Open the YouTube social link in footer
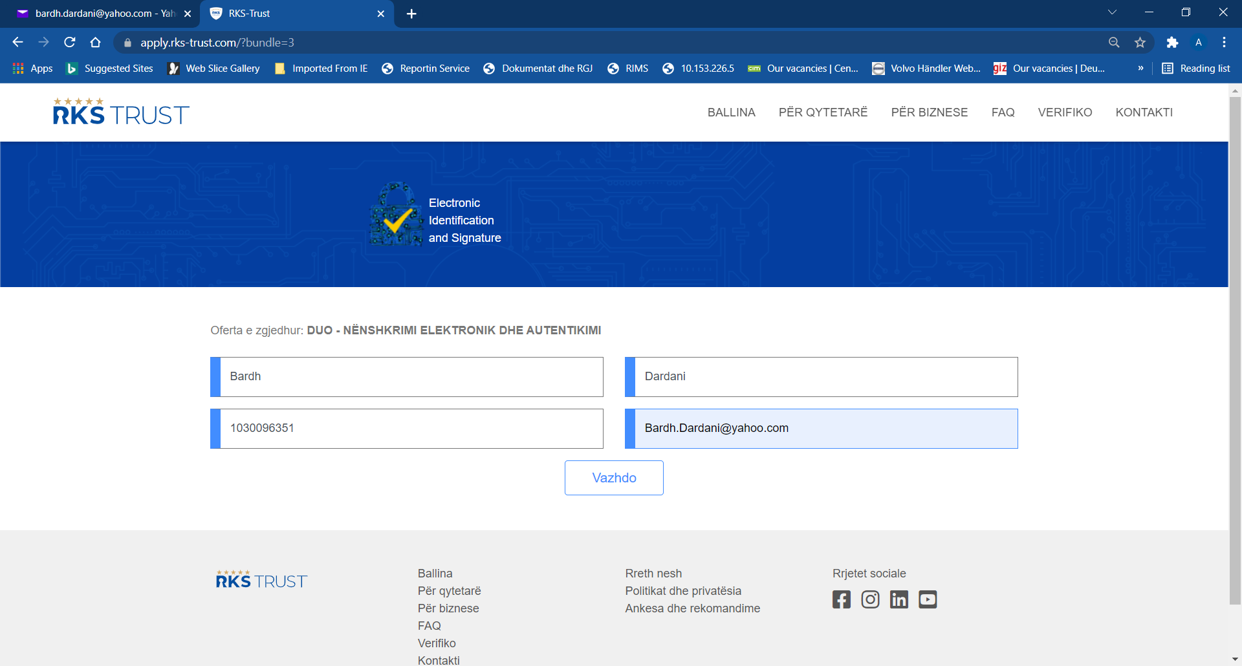The image size is (1242, 666). coord(928,599)
